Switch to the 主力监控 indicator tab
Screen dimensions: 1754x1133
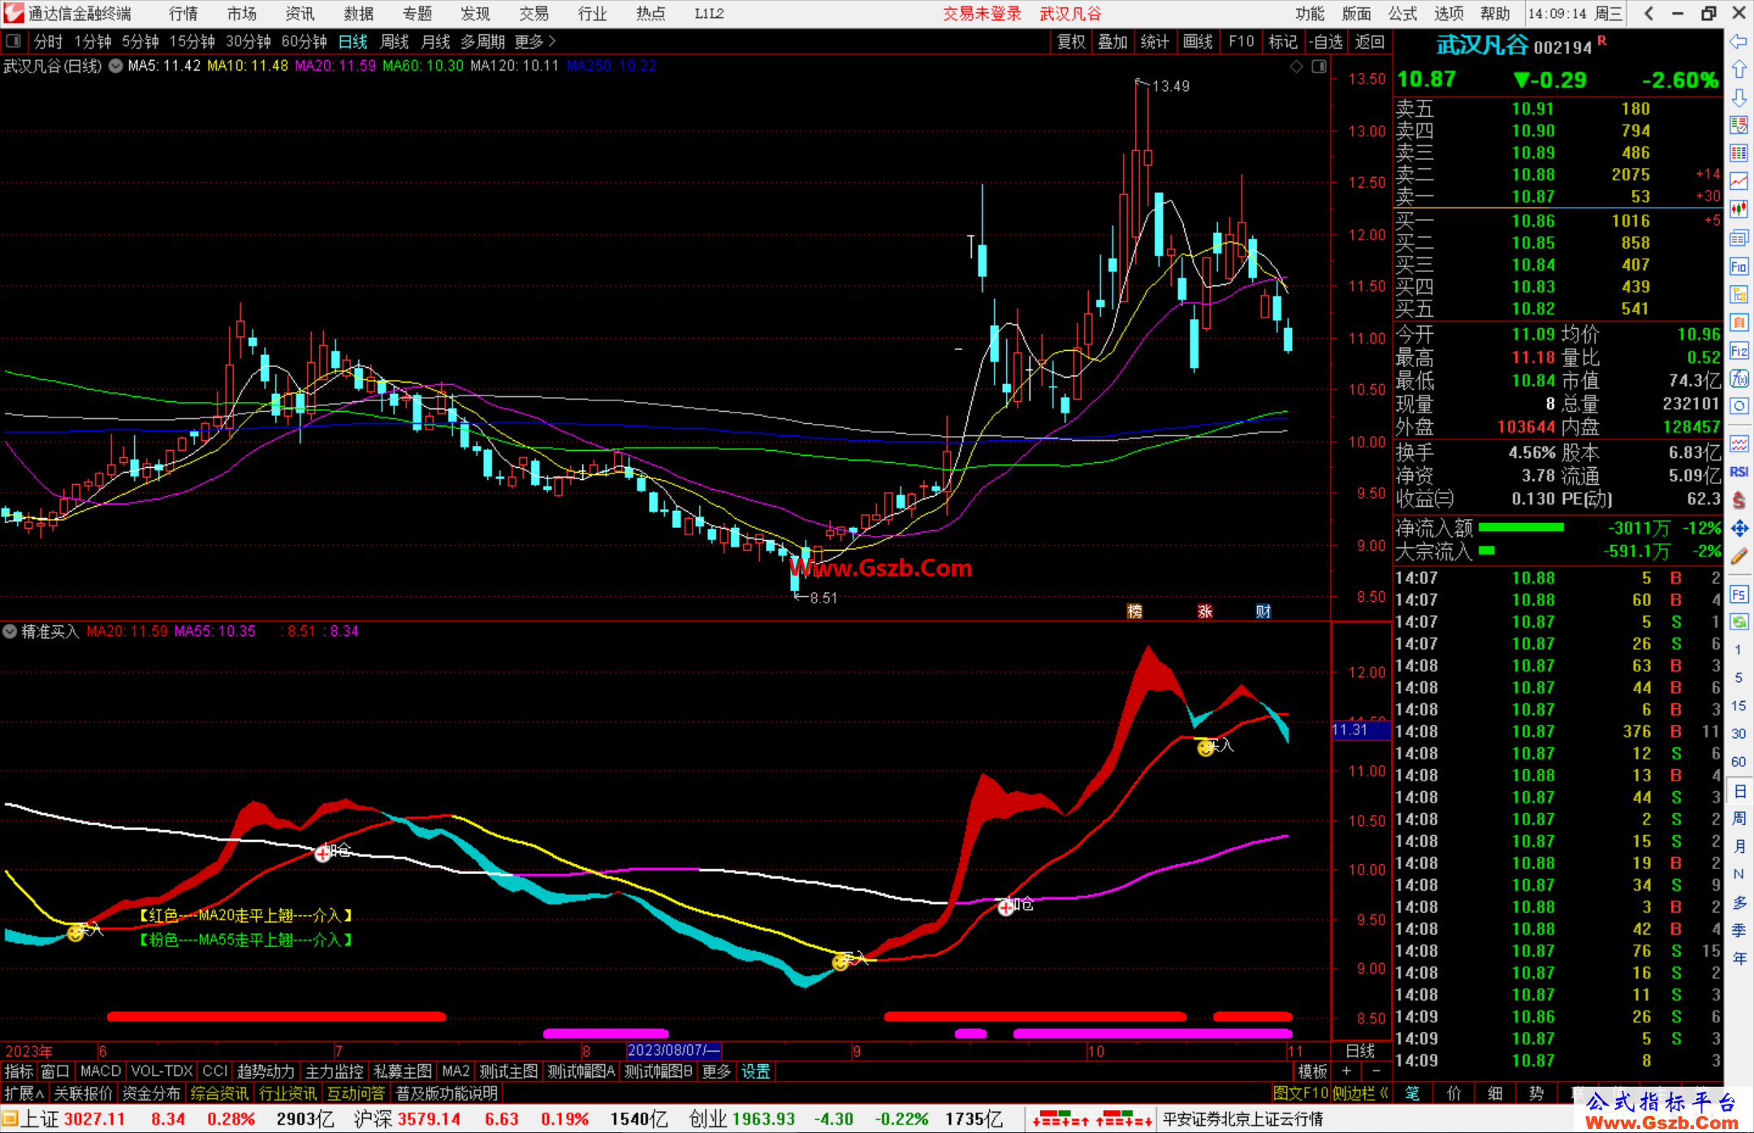(334, 1071)
